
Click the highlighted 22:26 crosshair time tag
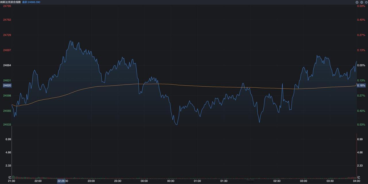point(61,181)
